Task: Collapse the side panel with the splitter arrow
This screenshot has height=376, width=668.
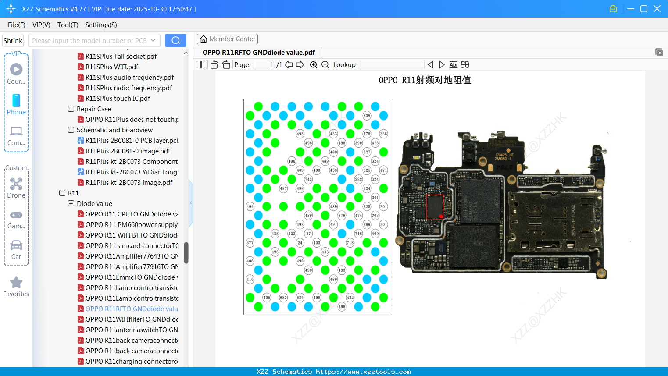Action: click(x=191, y=203)
